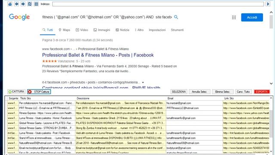Screen dimensions: 275x155
Task: Click the Annulla Selez. button
Action: (x=199, y=92)
